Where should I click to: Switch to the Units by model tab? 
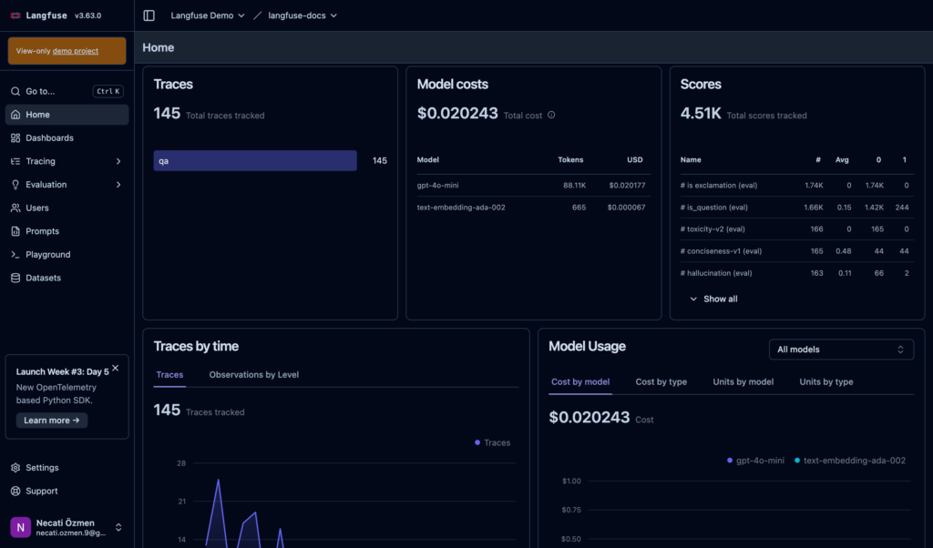[743, 381]
